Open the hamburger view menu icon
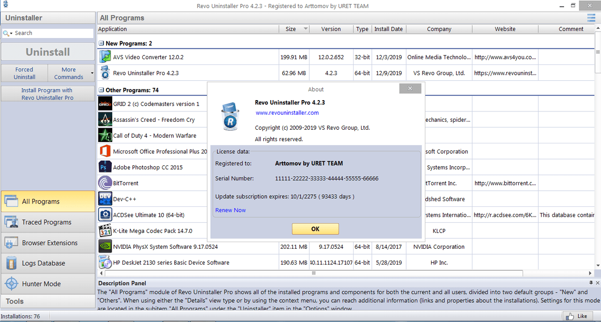Image resolution: width=601 pixels, height=322 pixels. tap(591, 18)
